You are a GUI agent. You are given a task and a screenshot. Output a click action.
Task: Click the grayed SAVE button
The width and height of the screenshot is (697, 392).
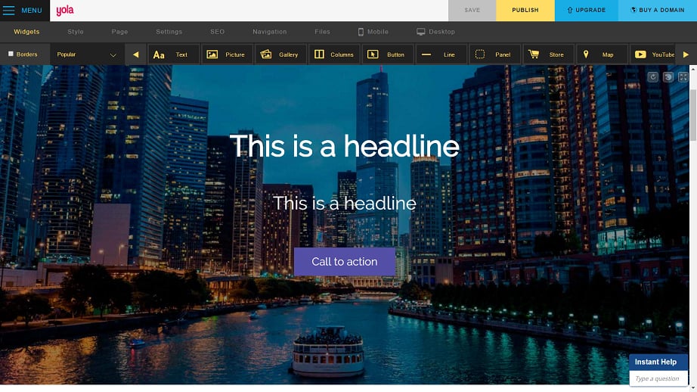click(472, 11)
